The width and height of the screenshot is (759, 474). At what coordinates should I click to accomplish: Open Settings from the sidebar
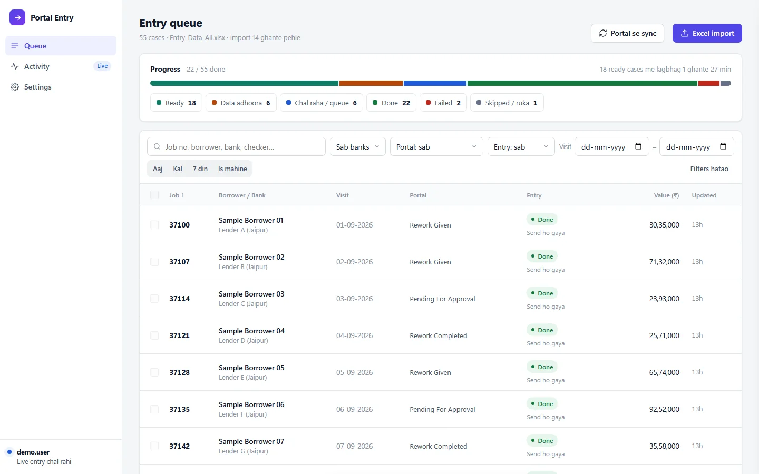pyautogui.click(x=61, y=87)
